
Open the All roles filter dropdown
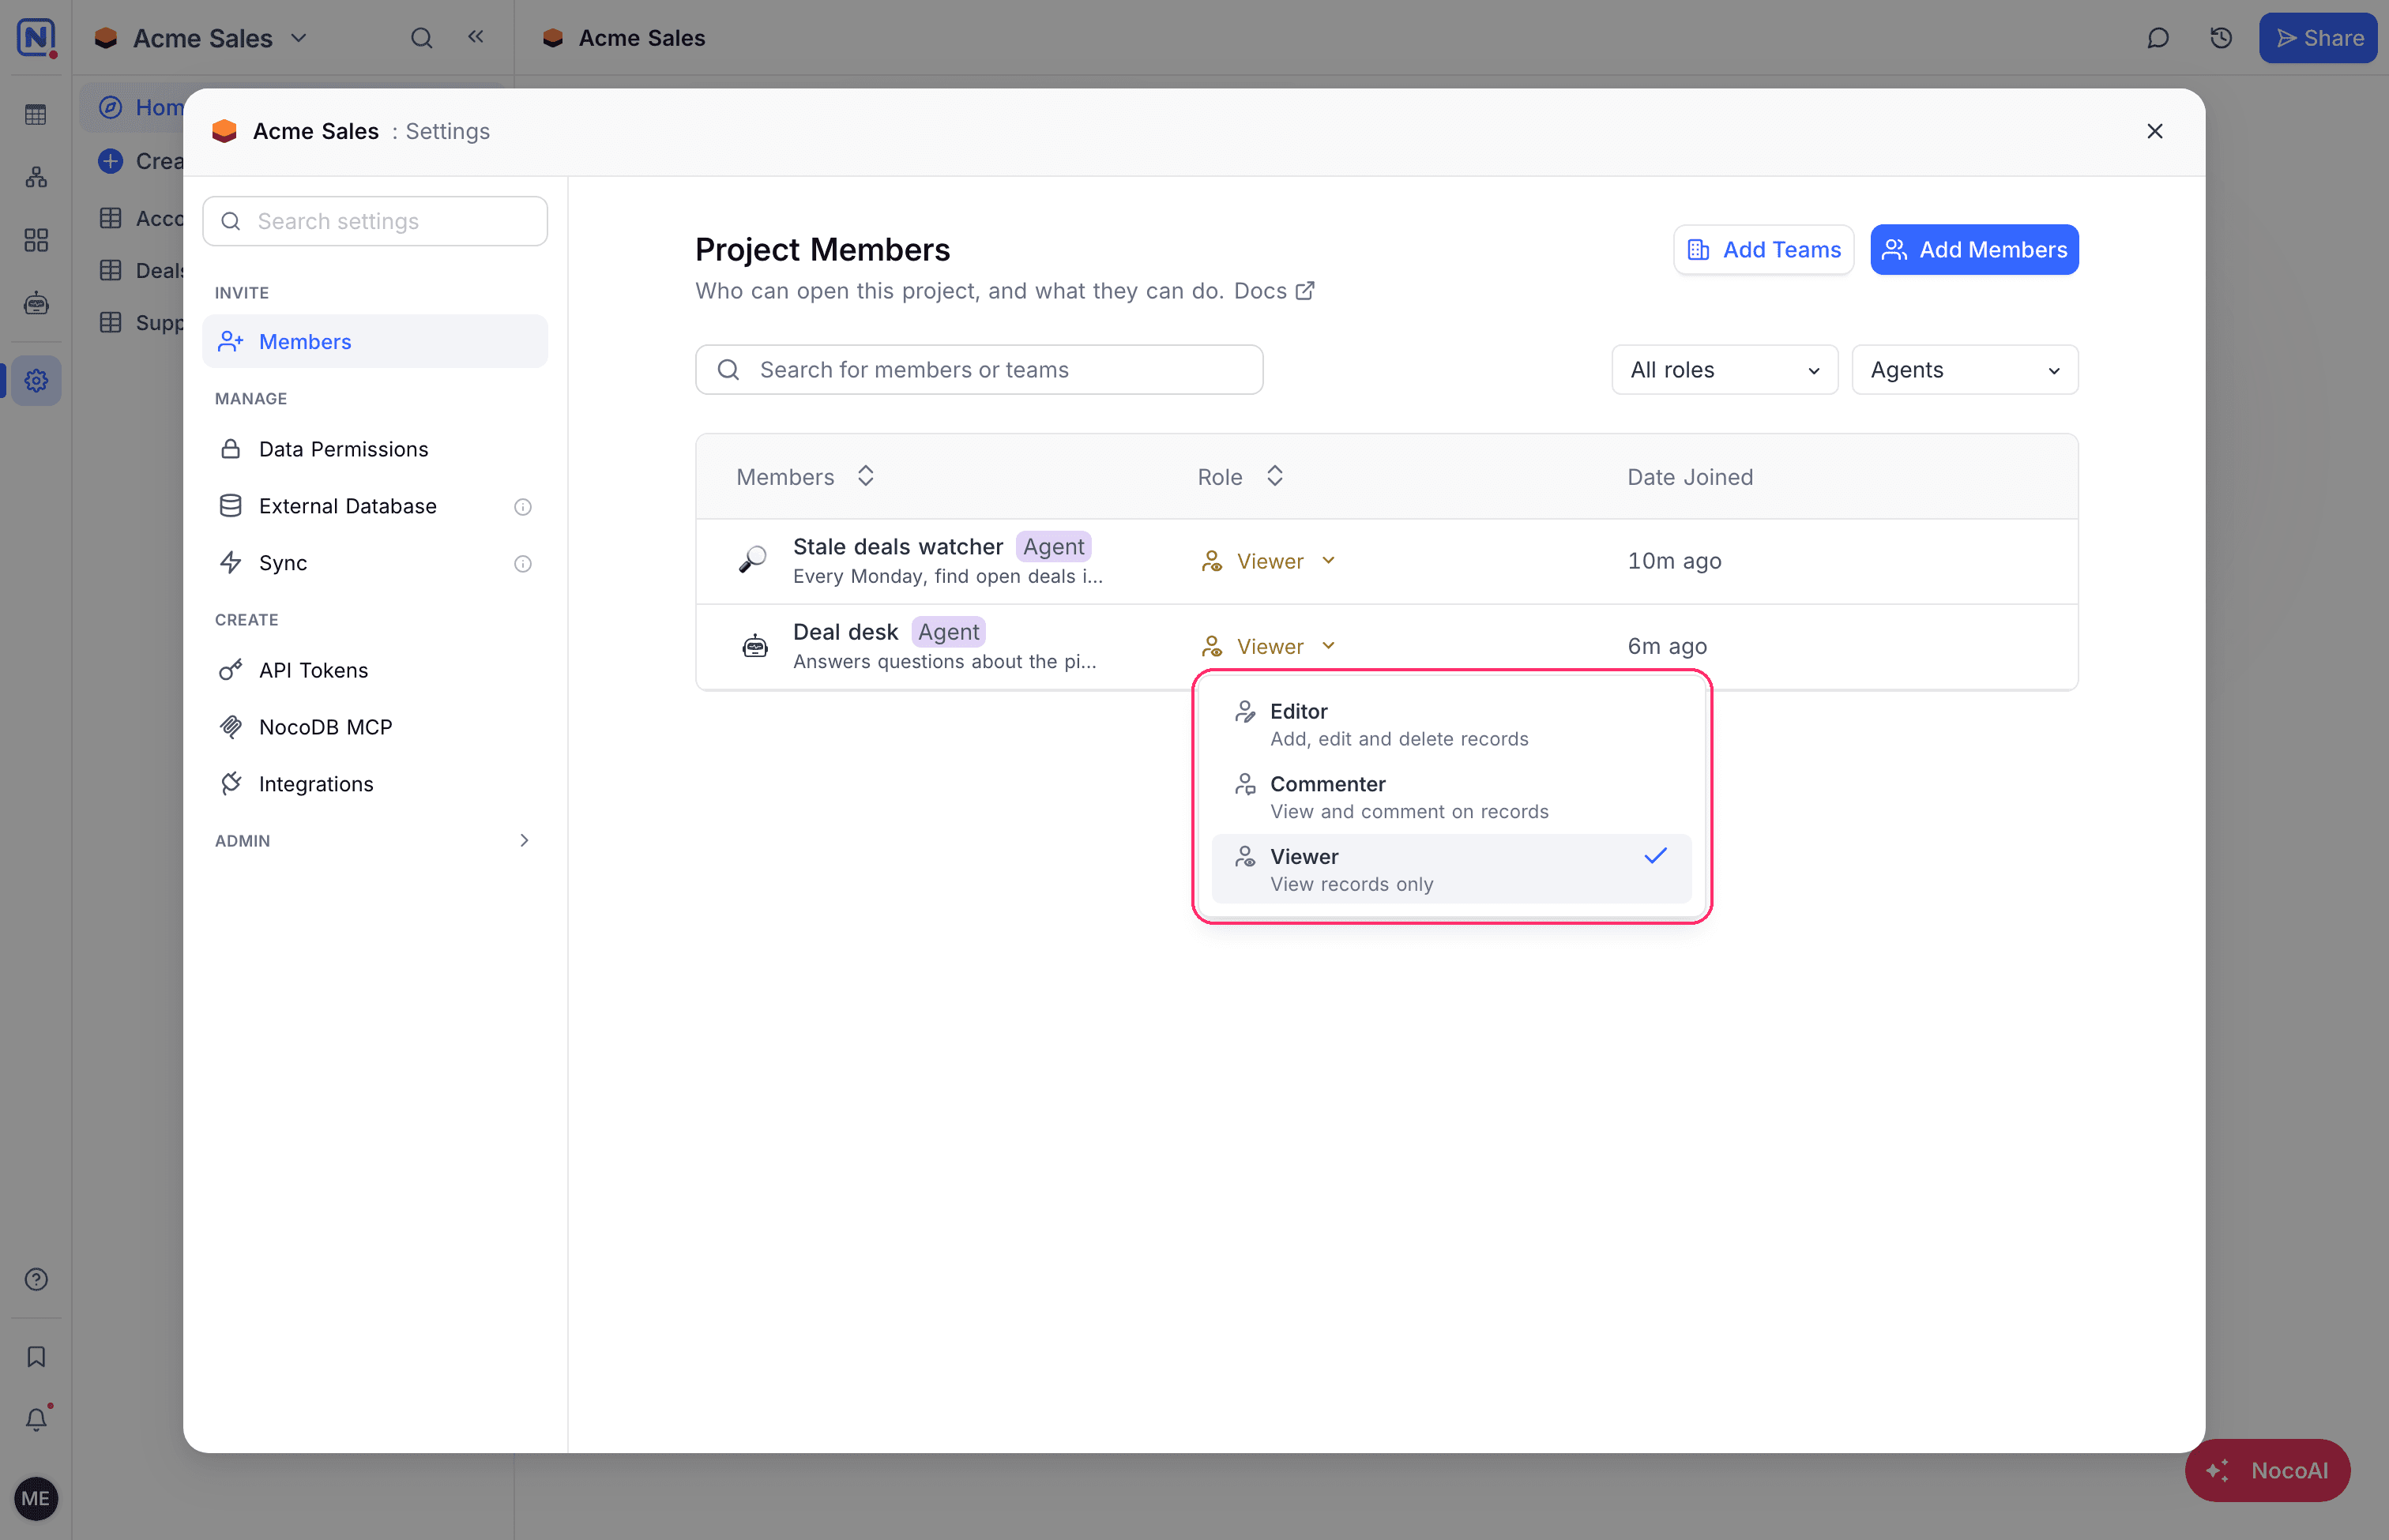pos(1724,370)
